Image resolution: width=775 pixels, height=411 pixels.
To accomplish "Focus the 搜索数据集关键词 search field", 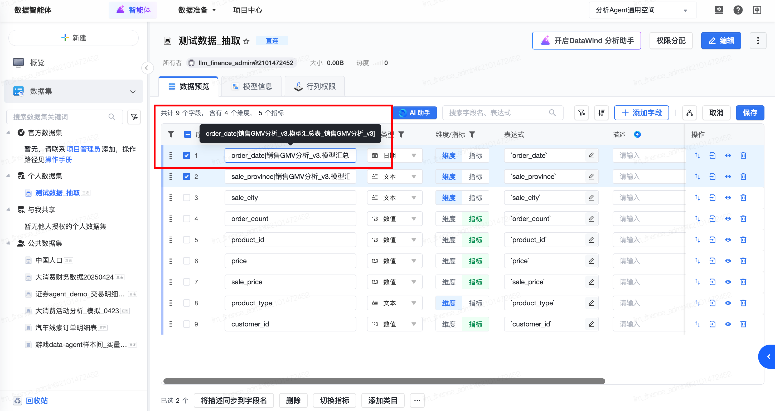I will coord(64,117).
